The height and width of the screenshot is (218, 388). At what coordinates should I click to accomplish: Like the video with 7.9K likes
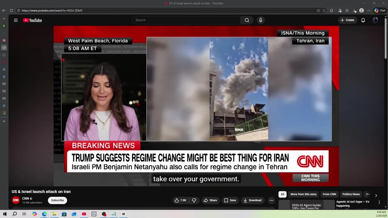pos(181,200)
